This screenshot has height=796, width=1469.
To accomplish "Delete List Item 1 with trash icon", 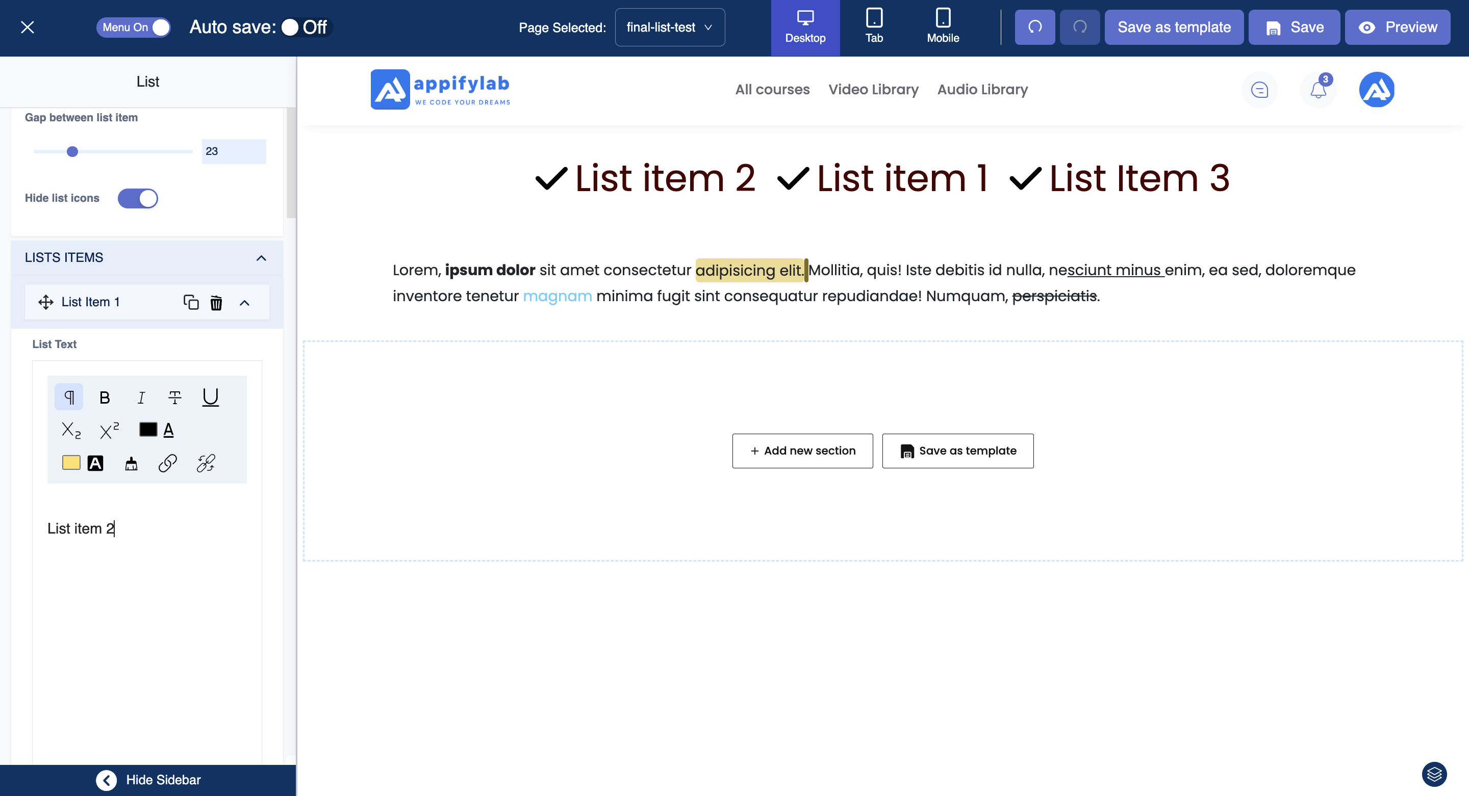I will [216, 303].
